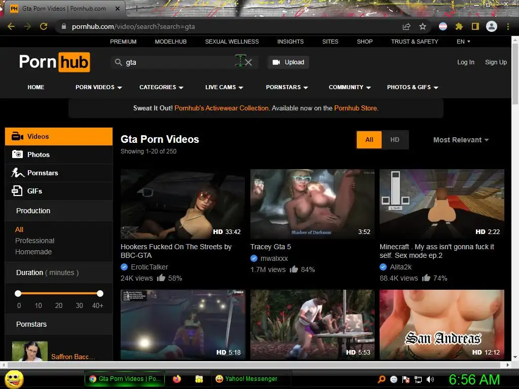The image size is (519, 389).
Task: Open the Premium top link
Action: click(123, 42)
